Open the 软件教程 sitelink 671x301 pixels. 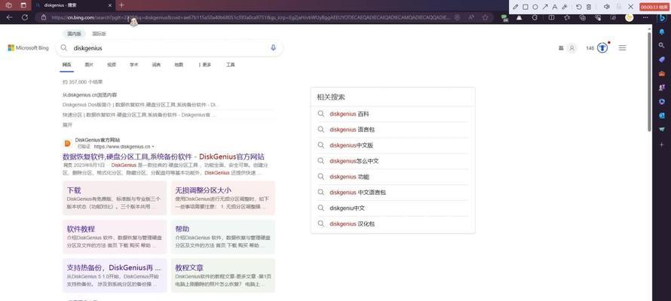(x=115, y=236)
